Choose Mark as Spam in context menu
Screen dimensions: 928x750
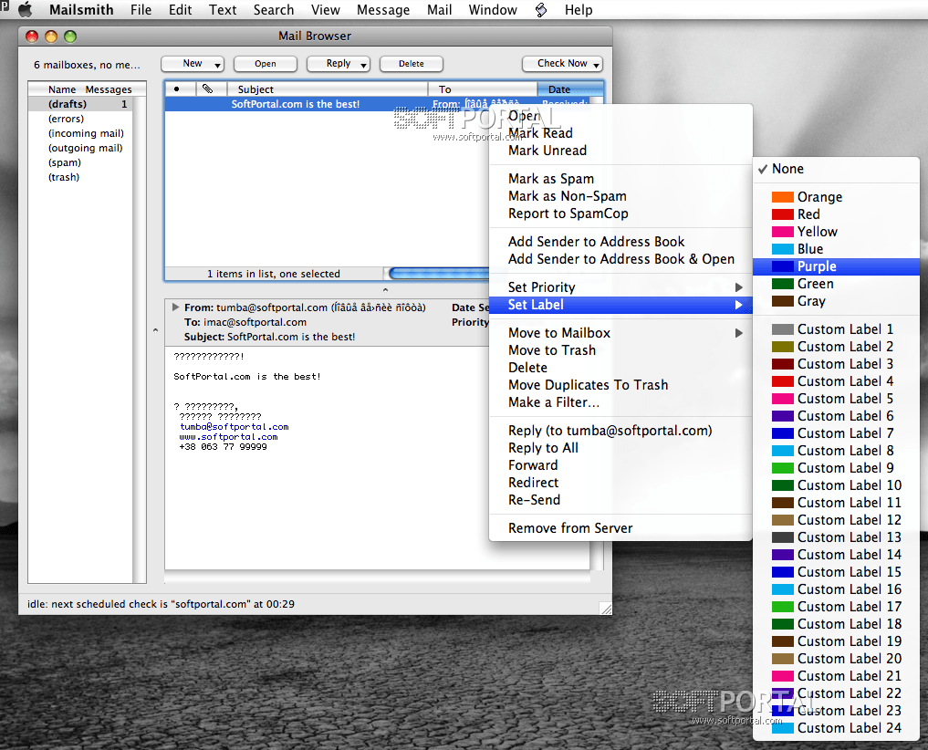click(x=551, y=179)
